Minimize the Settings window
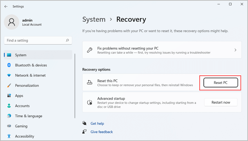248x141 pixels. point(219,4)
